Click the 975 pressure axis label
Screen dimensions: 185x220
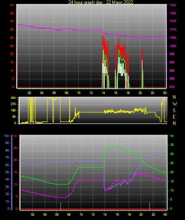172,87
